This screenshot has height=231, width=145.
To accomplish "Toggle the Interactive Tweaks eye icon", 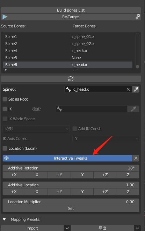I will point(6,158).
